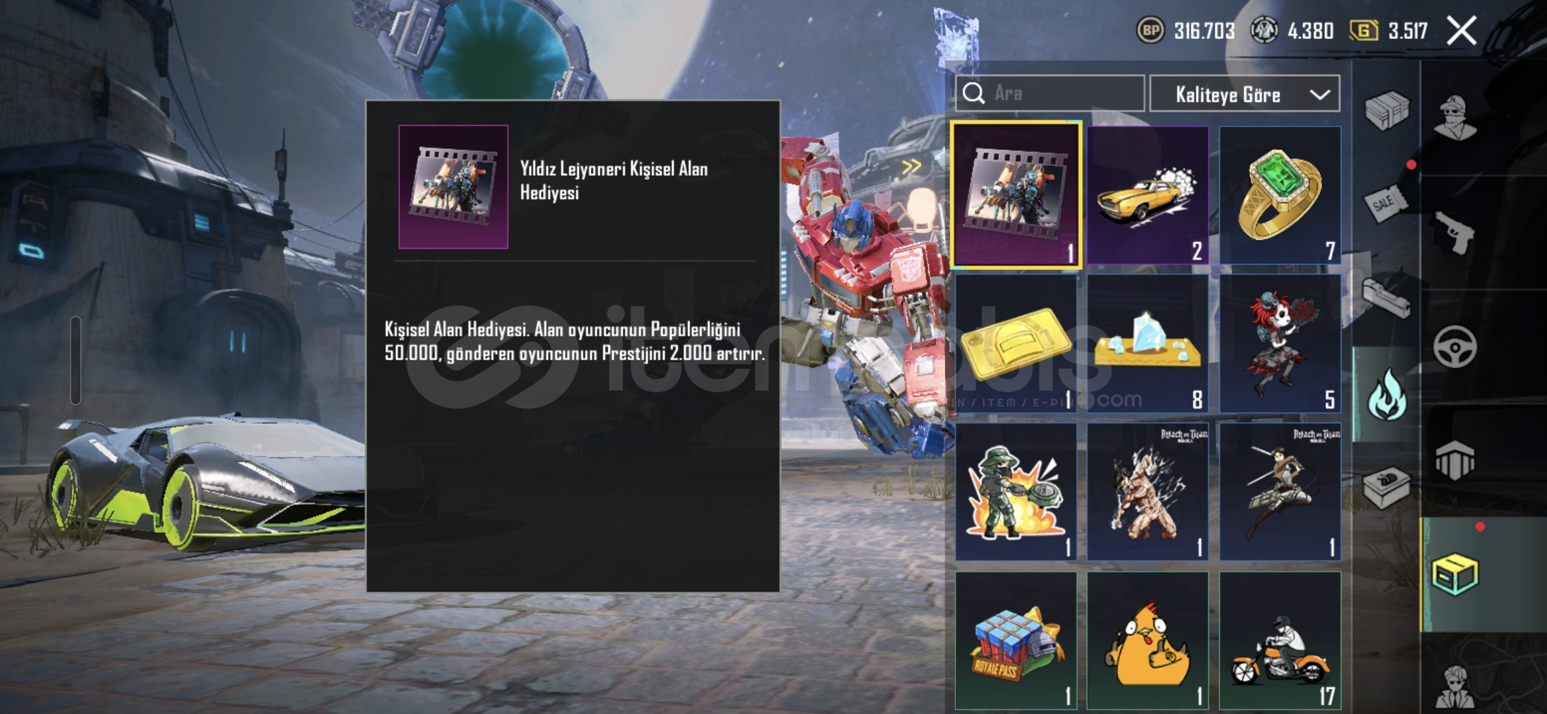This screenshot has width=1547, height=714.
Task: Select the yellow car item with count 2
Action: point(1148,195)
